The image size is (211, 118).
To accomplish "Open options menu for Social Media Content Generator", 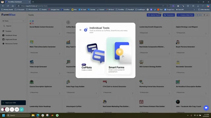I will point(60,33).
